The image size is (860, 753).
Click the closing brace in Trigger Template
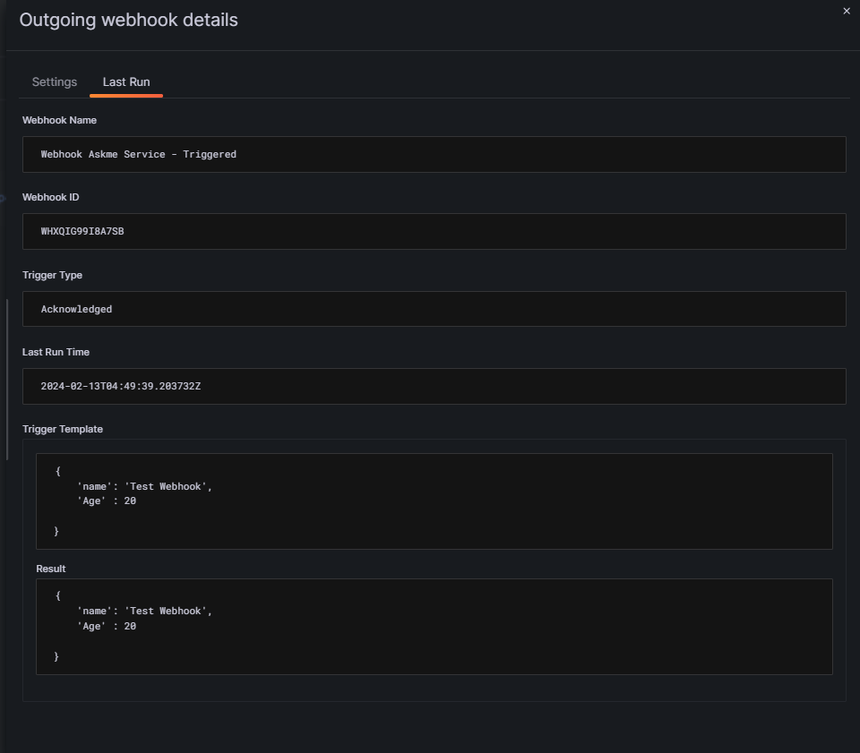(x=56, y=532)
